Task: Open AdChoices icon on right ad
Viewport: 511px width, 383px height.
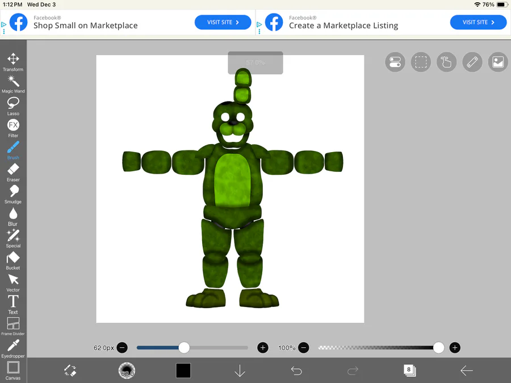Action: point(259,25)
